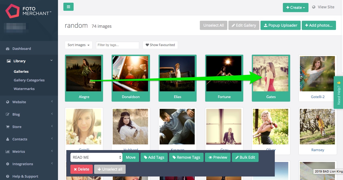Expand the Blog menu chevron

[x=52, y=114]
